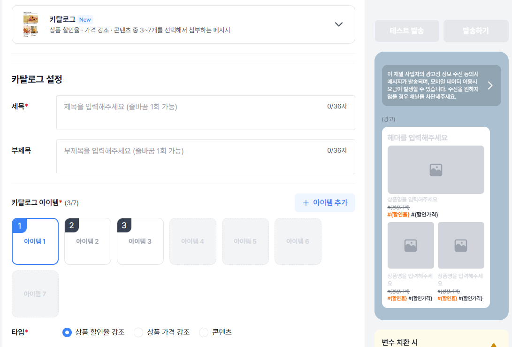Click the disabled 아이템 5 slot
This screenshot has width=512, height=347.
tap(245, 241)
